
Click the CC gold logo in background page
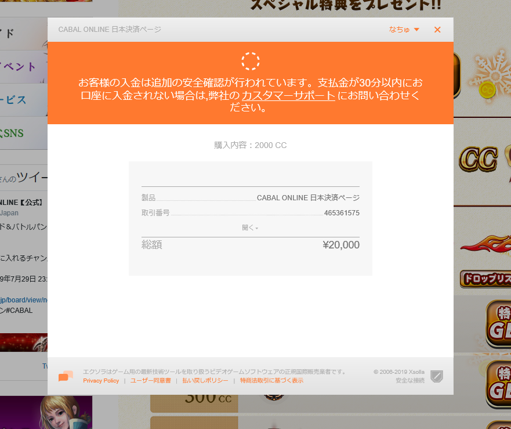coord(478,160)
